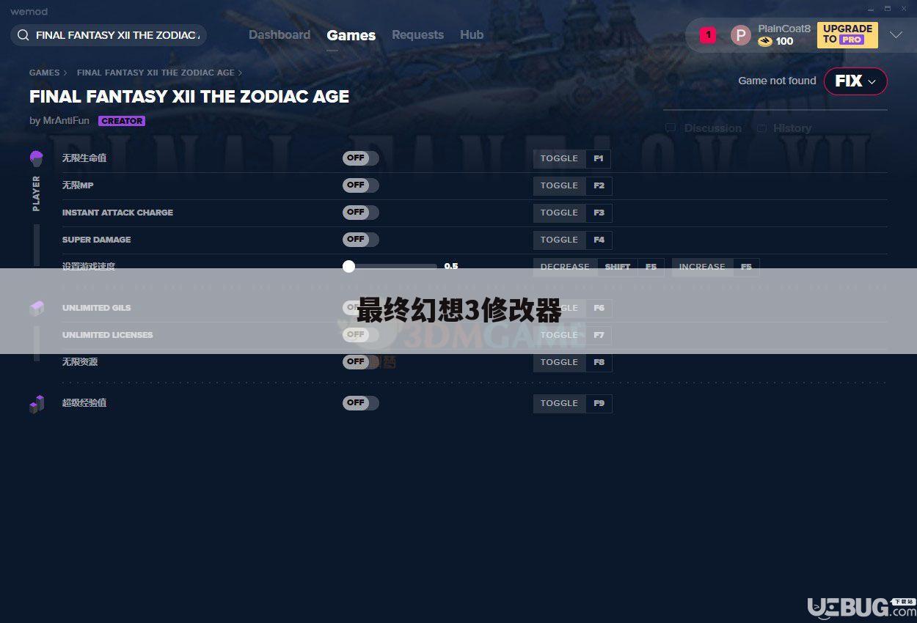Click TOGGLE button for F2 hotkey
The width and height of the screenshot is (917, 623).
(559, 185)
